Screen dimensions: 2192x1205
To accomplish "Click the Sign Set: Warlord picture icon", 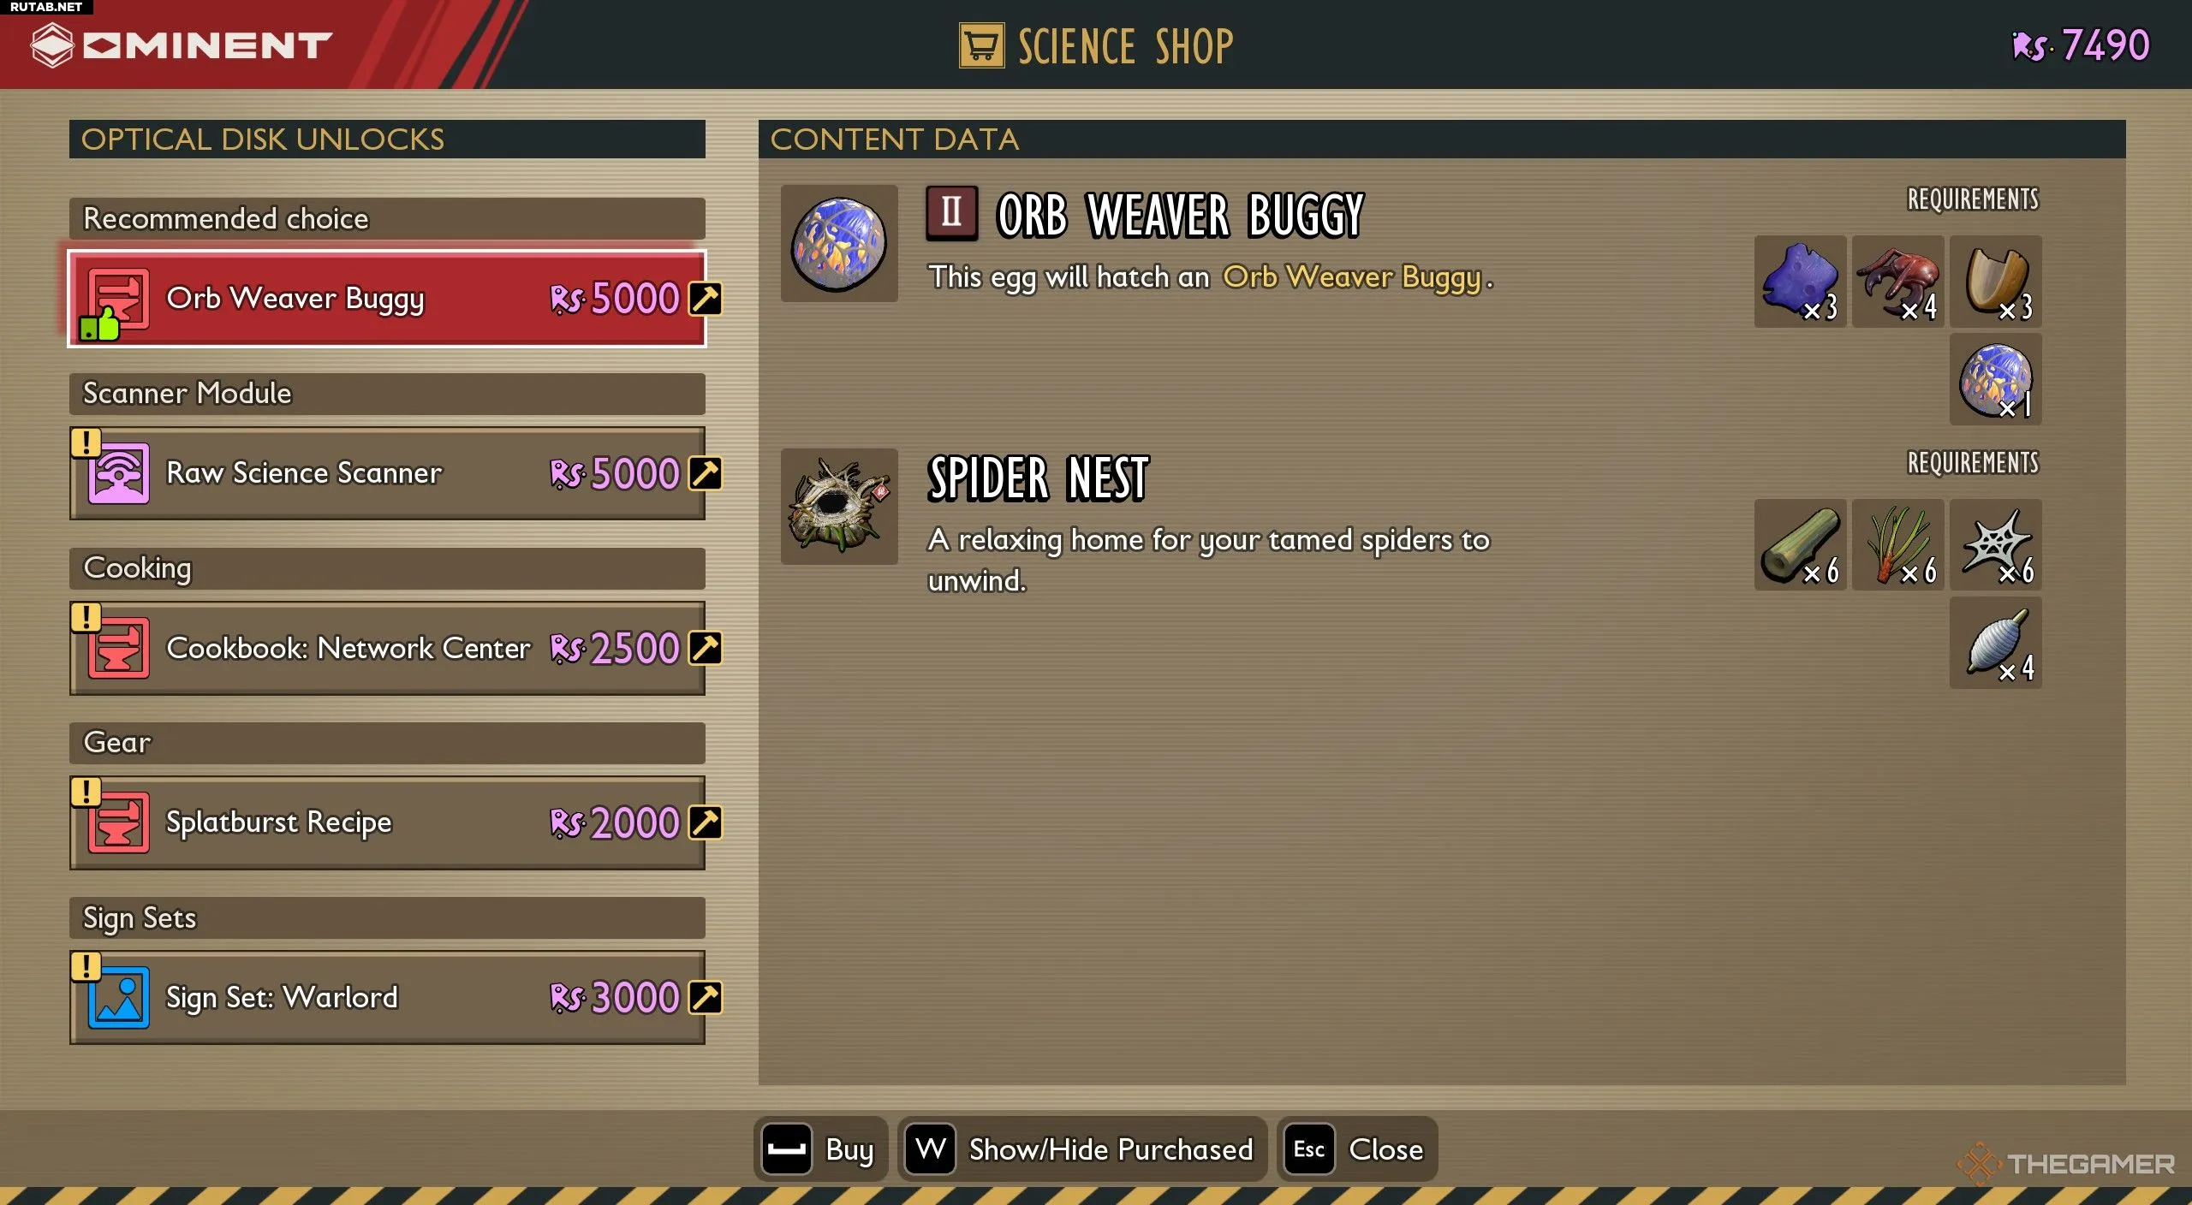I will [x=118, y=998].
